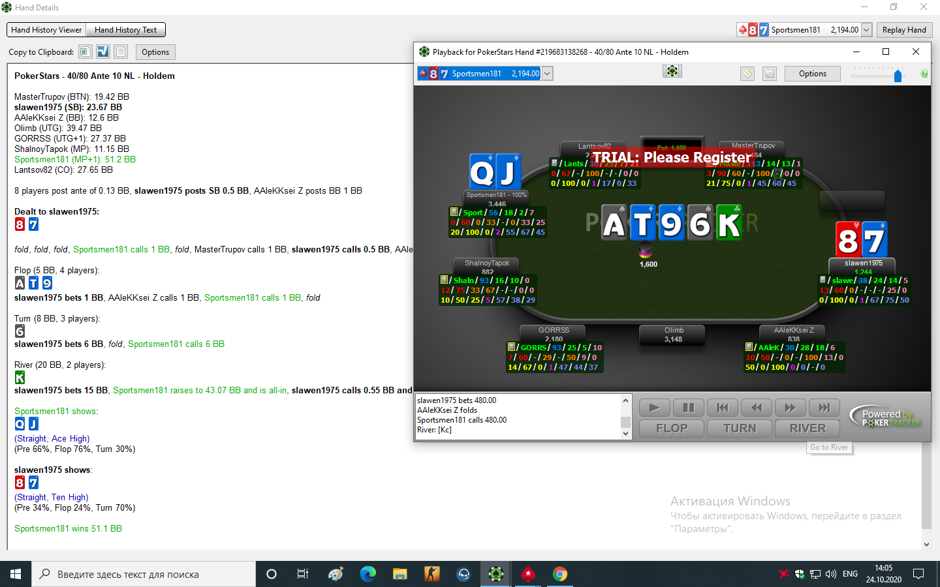
Task: Click the King river card on table
Action: (729, 223)
